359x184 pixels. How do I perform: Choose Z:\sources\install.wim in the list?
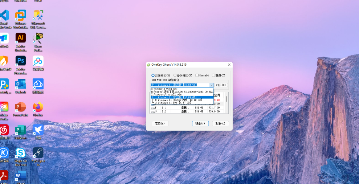[182, 94]
